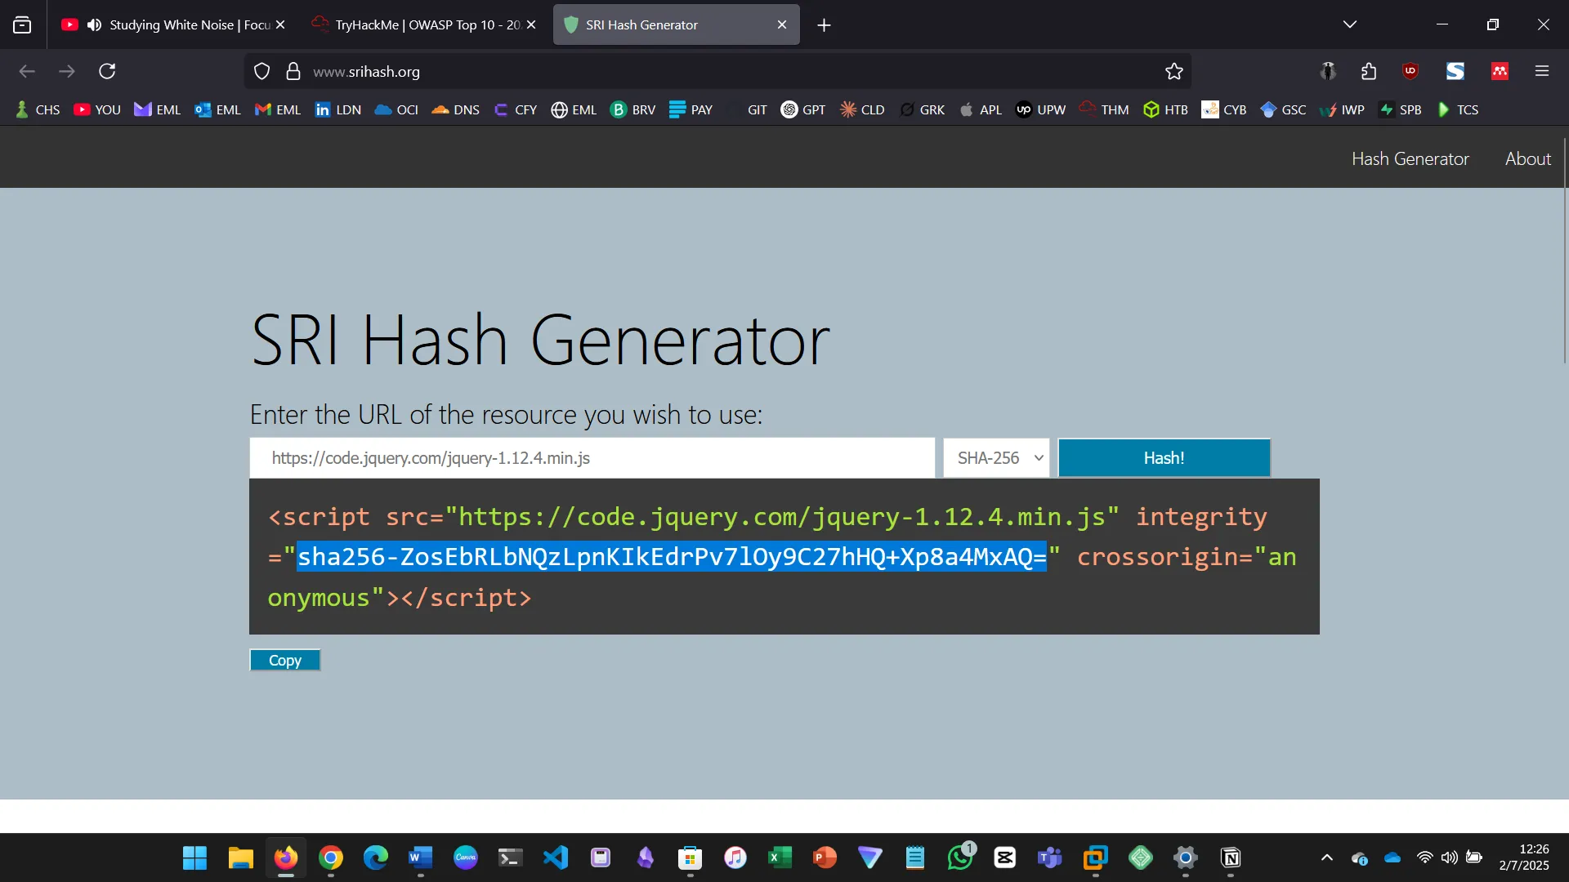Open the SHA-256 algorithm dropdown
This screenshot has width=1569, height=882.
999,458
